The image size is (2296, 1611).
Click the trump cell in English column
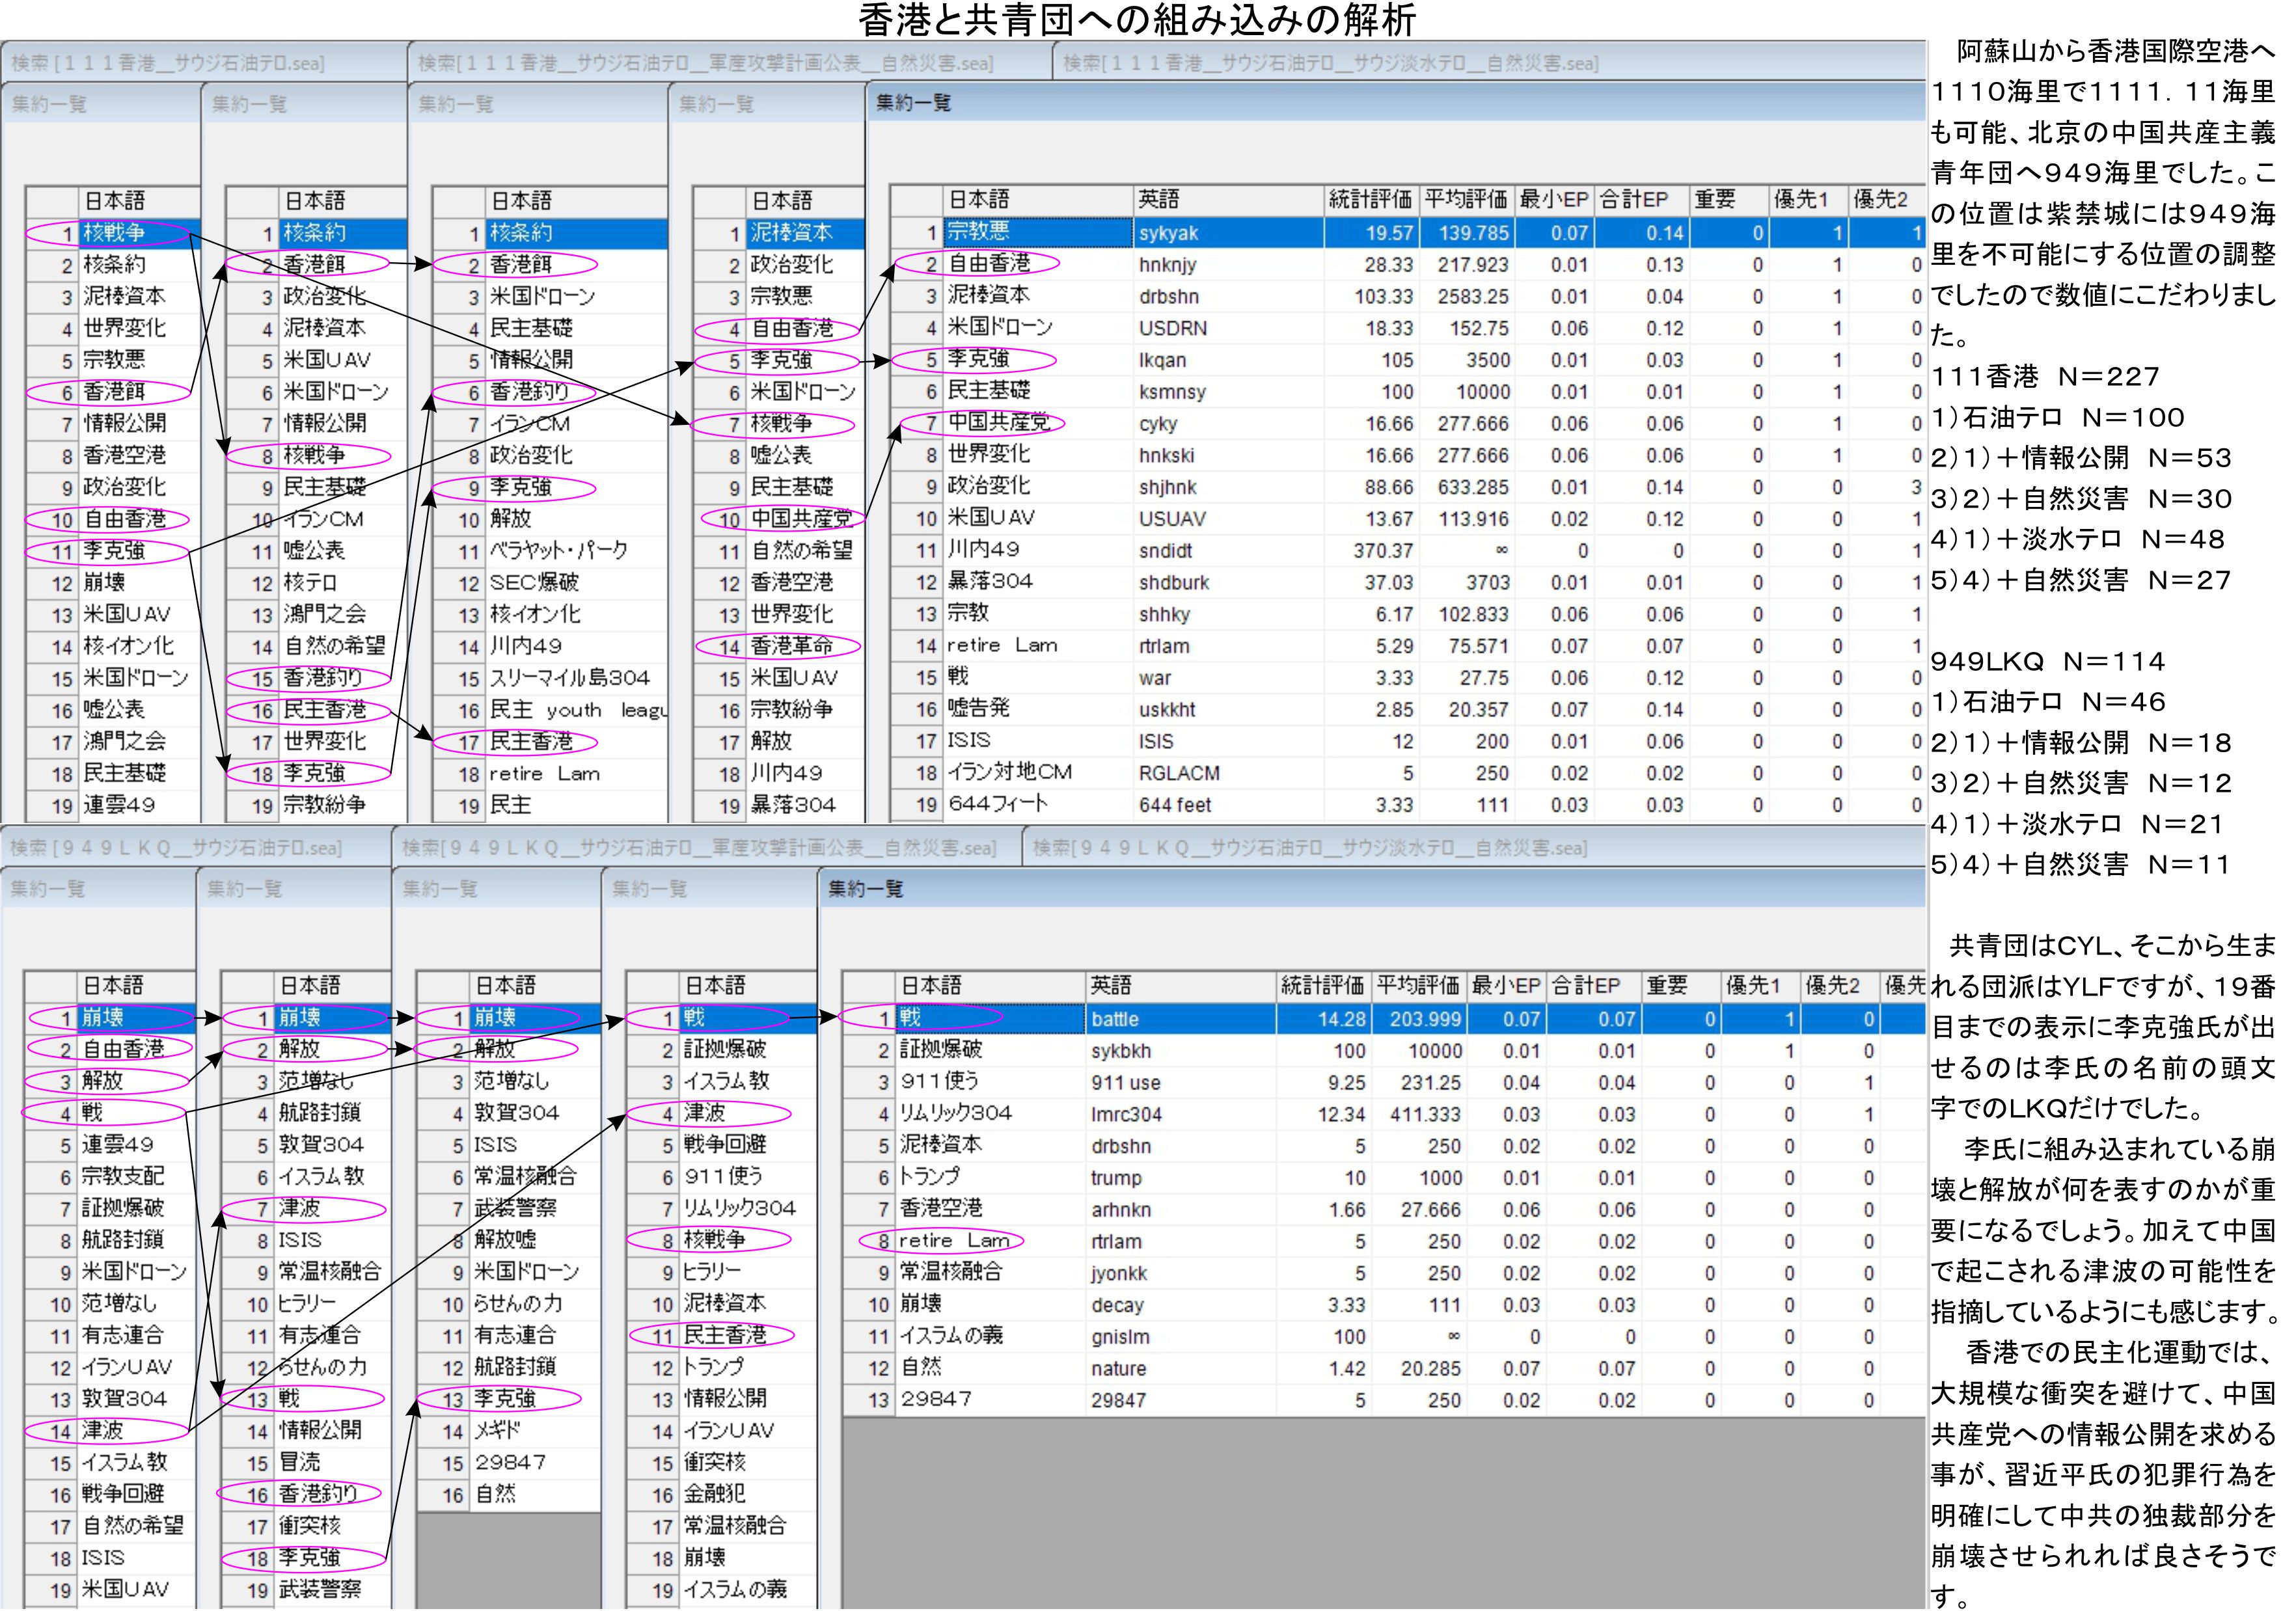(x=1116, y=1178)
